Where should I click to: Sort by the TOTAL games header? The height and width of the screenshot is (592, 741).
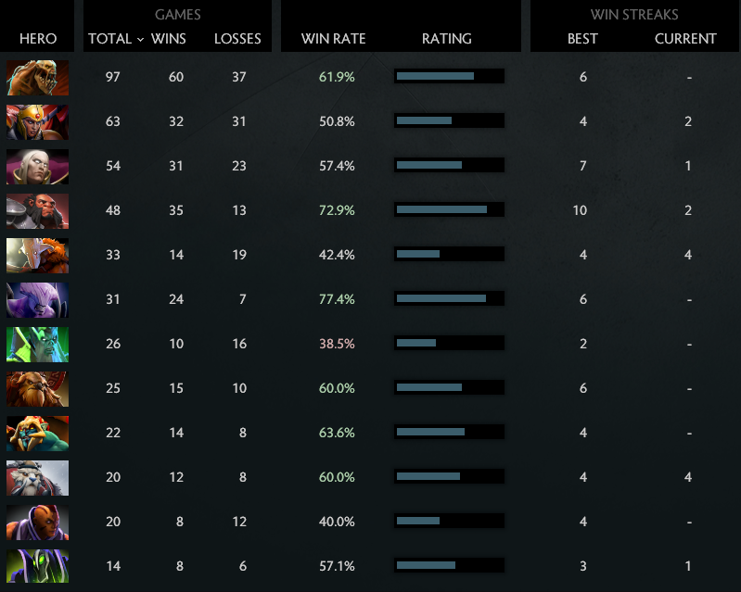[109, 39]
